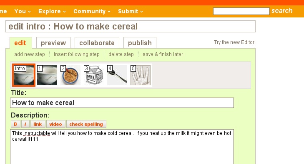The width and height of the screenshot is (304, 164).
Task: Open Try the new Editor link
Action: point(235,42)
